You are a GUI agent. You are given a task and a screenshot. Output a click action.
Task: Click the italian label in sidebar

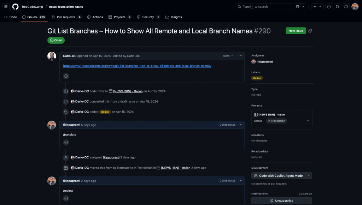(x=257, y=78)
